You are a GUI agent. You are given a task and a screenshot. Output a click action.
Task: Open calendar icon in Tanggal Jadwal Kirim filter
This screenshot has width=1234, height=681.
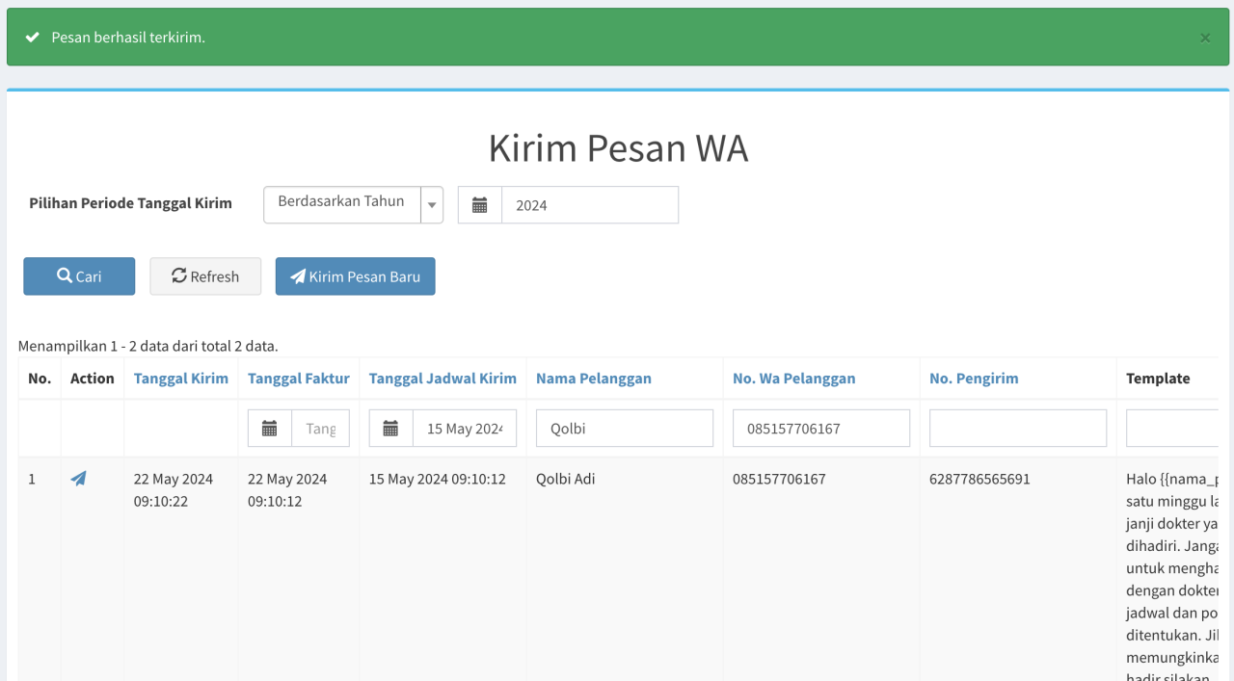(x=391, y=429)
